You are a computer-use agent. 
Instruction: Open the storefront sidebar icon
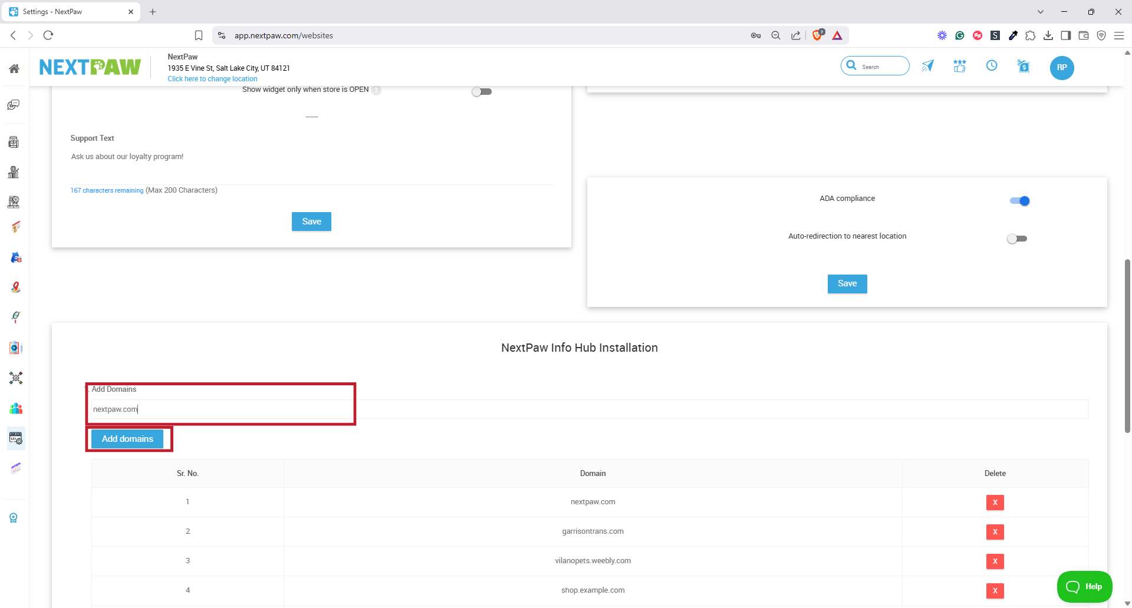pyautogui.click(x=14, y=202)
